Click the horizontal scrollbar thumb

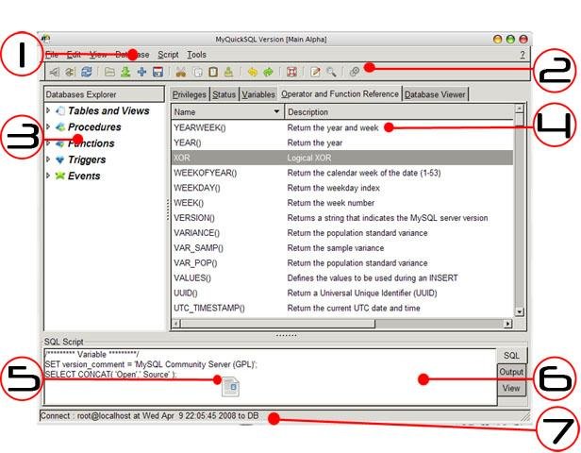tap(278, 324)
